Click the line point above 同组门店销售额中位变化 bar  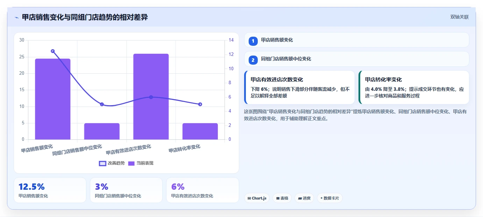click(102, 104)
